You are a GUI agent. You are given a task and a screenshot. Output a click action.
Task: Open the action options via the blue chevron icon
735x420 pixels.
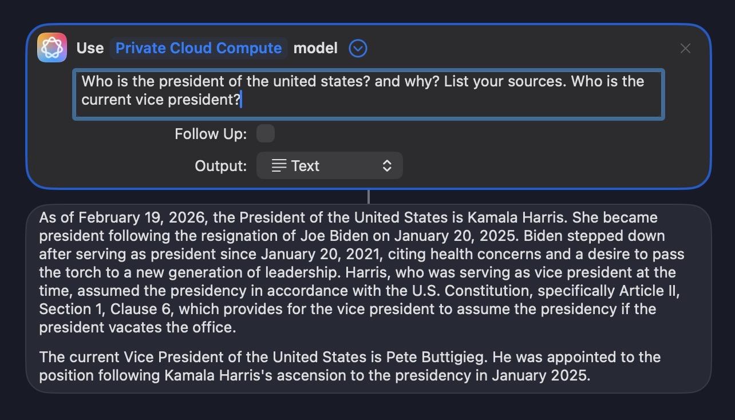pyautogui.click(x=358, y=48)
